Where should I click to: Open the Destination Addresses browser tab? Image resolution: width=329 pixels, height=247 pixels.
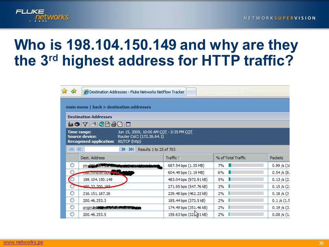click(x=134, y=92)
